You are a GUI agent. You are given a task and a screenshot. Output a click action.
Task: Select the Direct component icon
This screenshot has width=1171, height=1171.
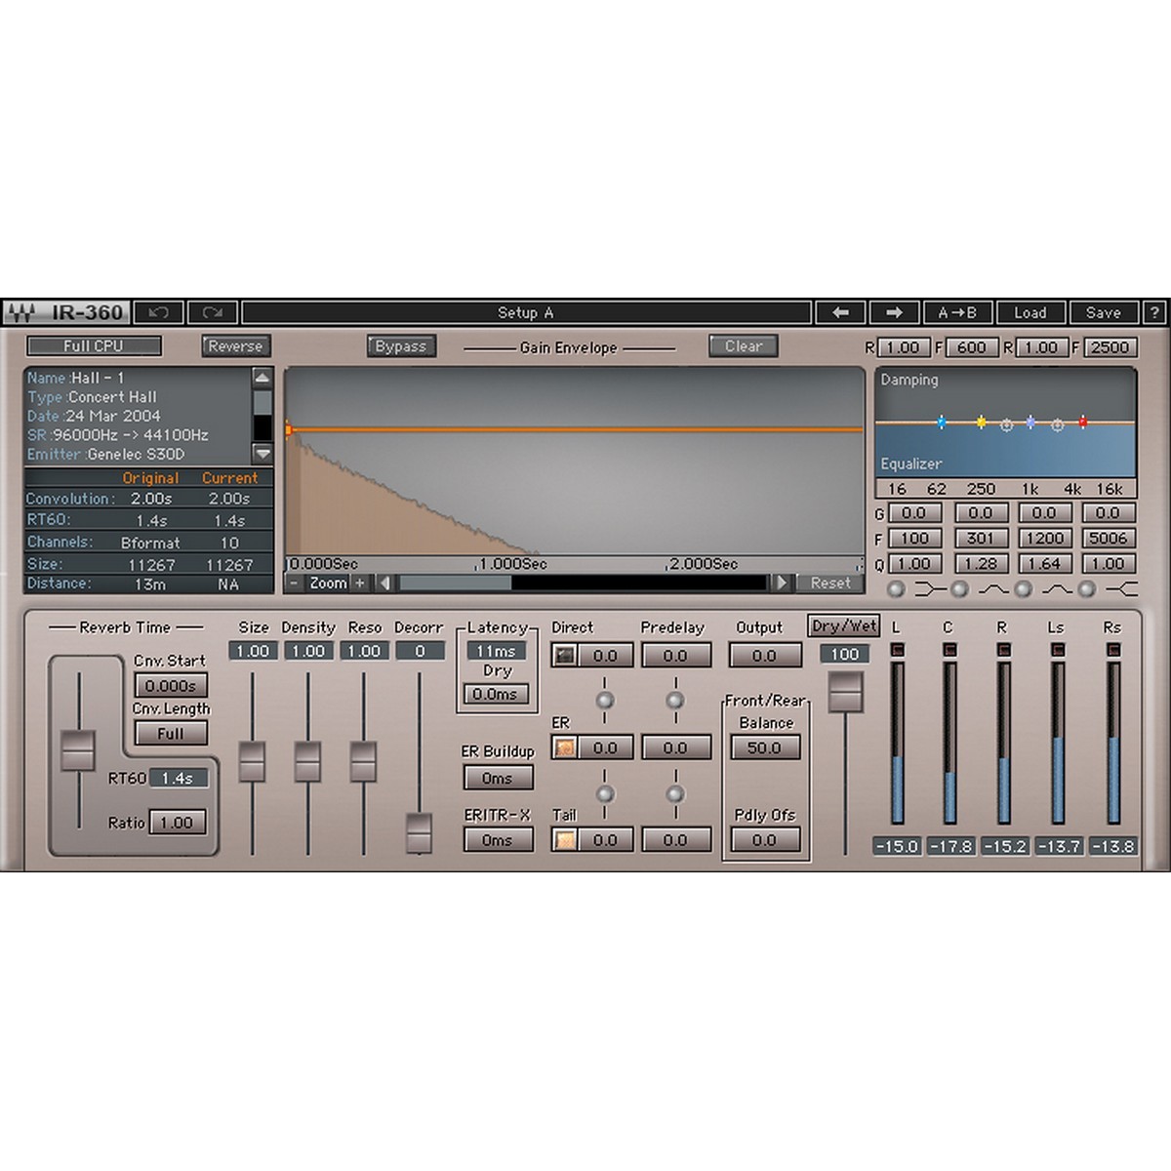click(x=564, y=655)
